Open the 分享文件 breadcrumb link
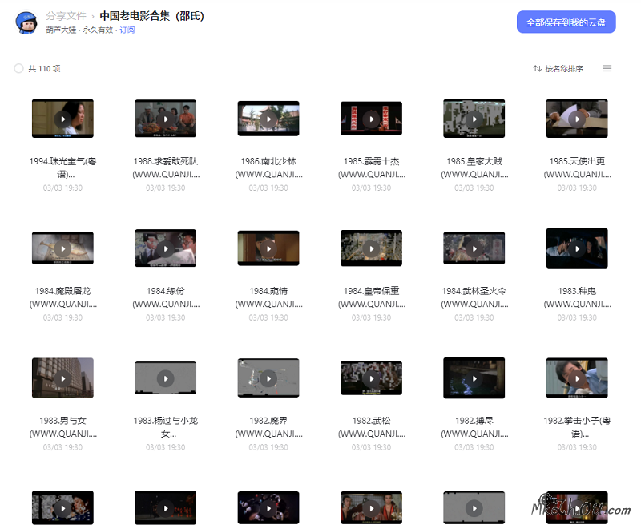The width and height of the screenshot is (641, 529). (x=67, y=16)
